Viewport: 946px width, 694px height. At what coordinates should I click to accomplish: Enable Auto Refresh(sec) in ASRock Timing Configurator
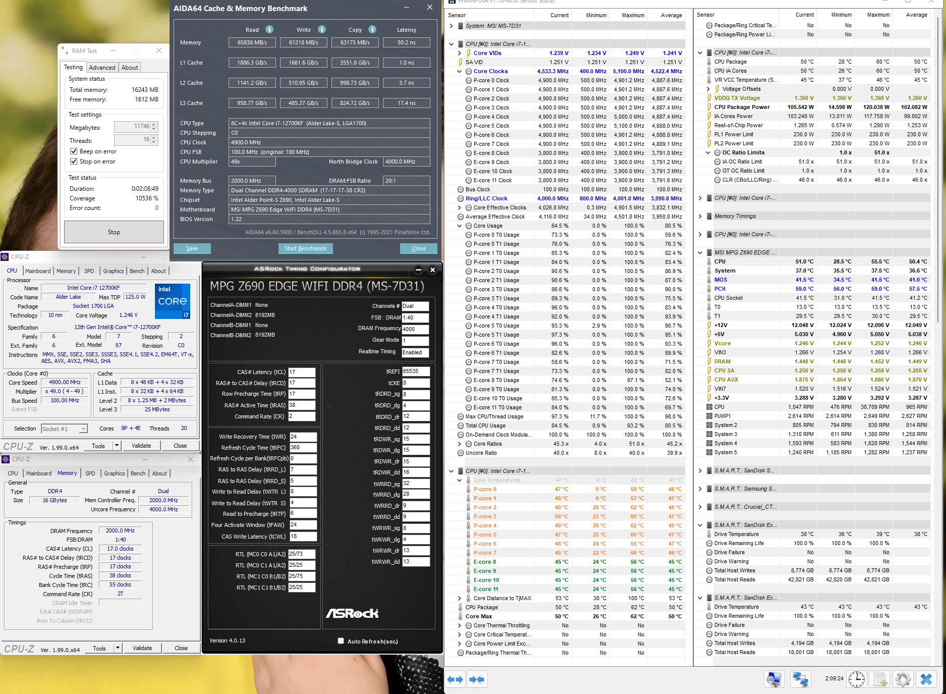point(341,641)
